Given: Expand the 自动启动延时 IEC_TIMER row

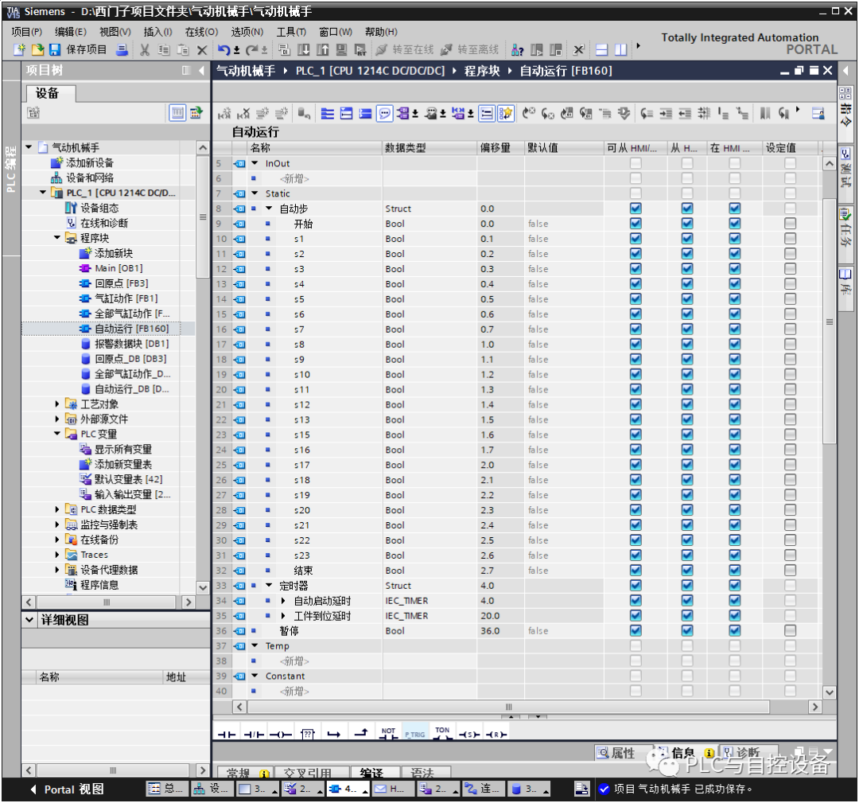Looking at the screenshot, I should (x=283, y=601).
